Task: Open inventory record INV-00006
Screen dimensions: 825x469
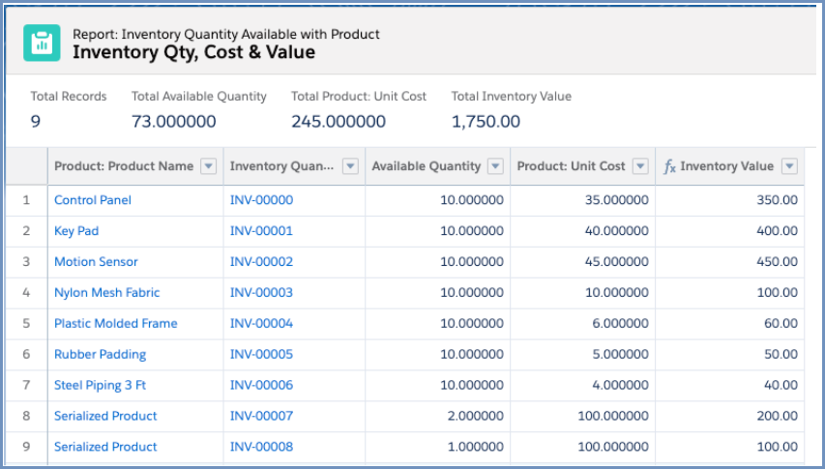Action: coord(261,385)
